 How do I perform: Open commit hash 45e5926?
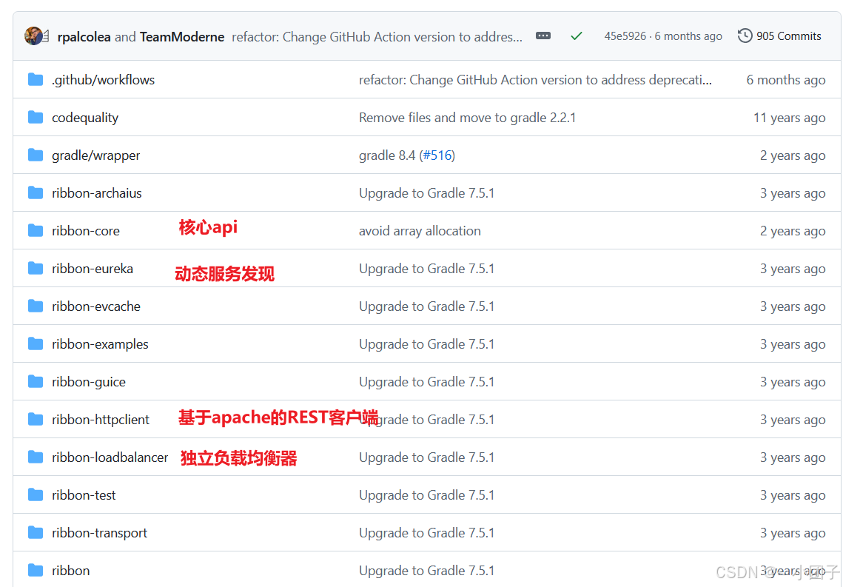(625, 36)
